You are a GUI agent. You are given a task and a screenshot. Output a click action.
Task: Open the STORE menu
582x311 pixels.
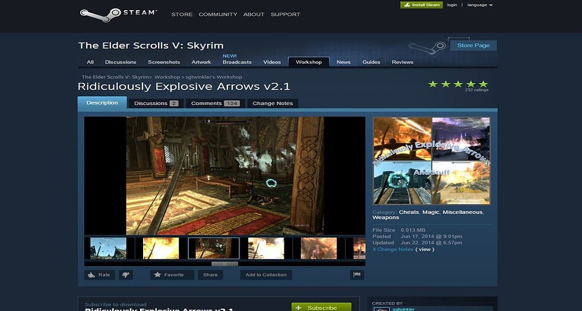click(182, 14)
